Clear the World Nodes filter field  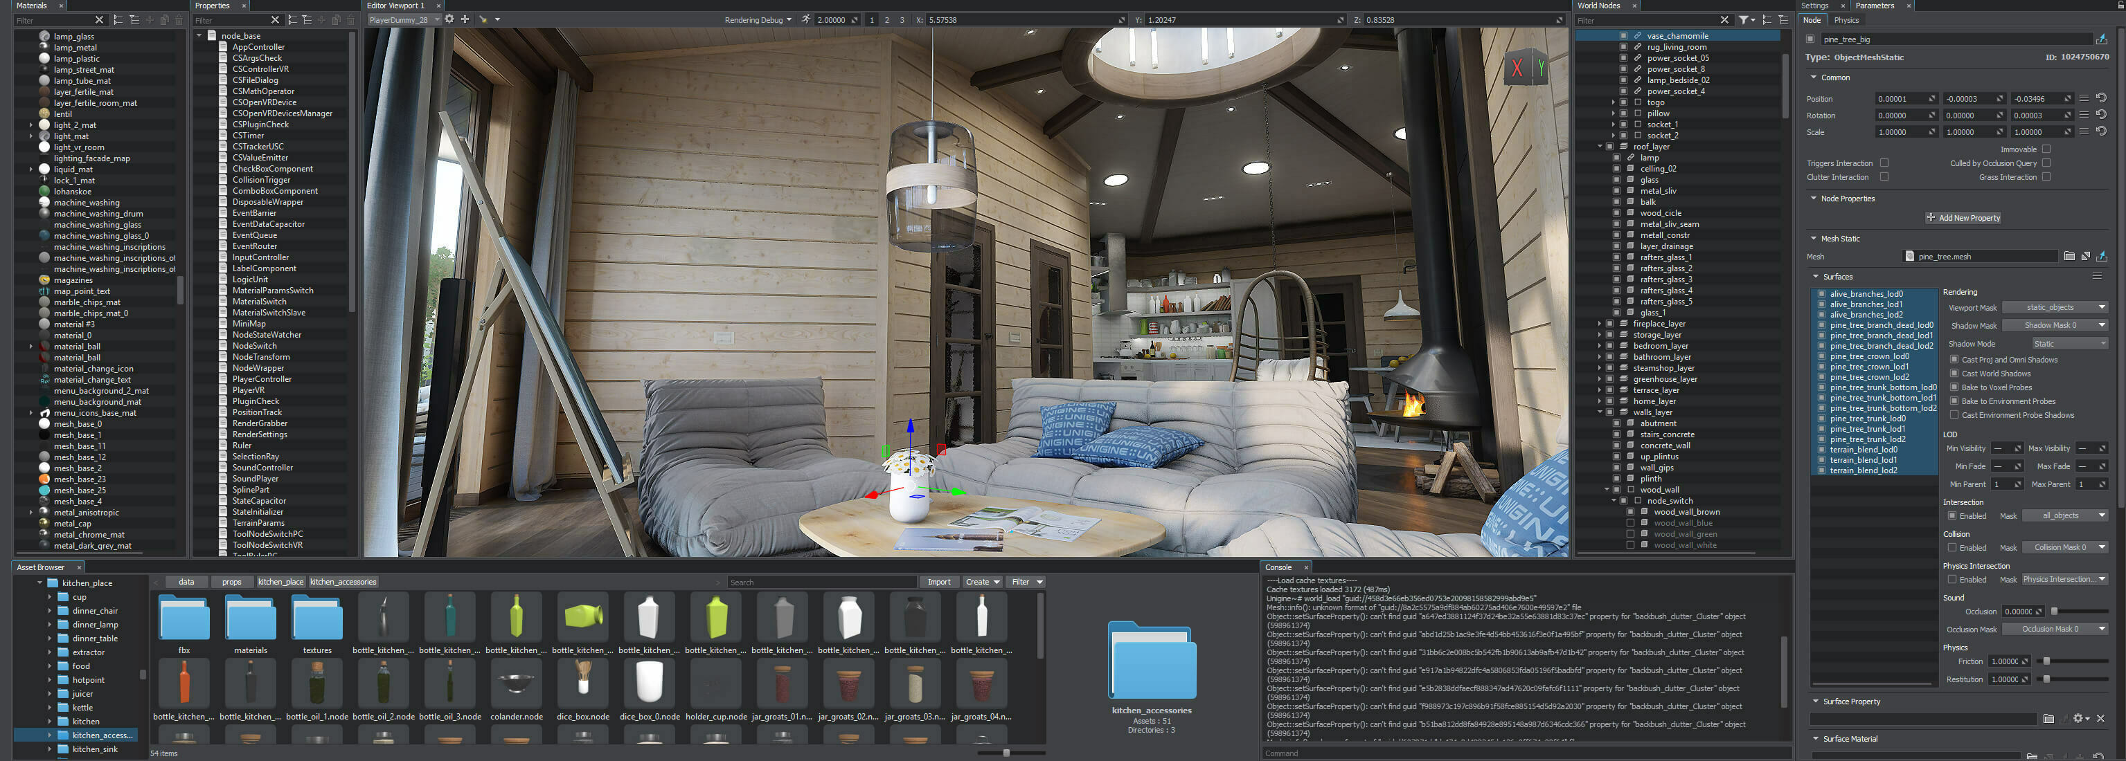click(1724, 20)
